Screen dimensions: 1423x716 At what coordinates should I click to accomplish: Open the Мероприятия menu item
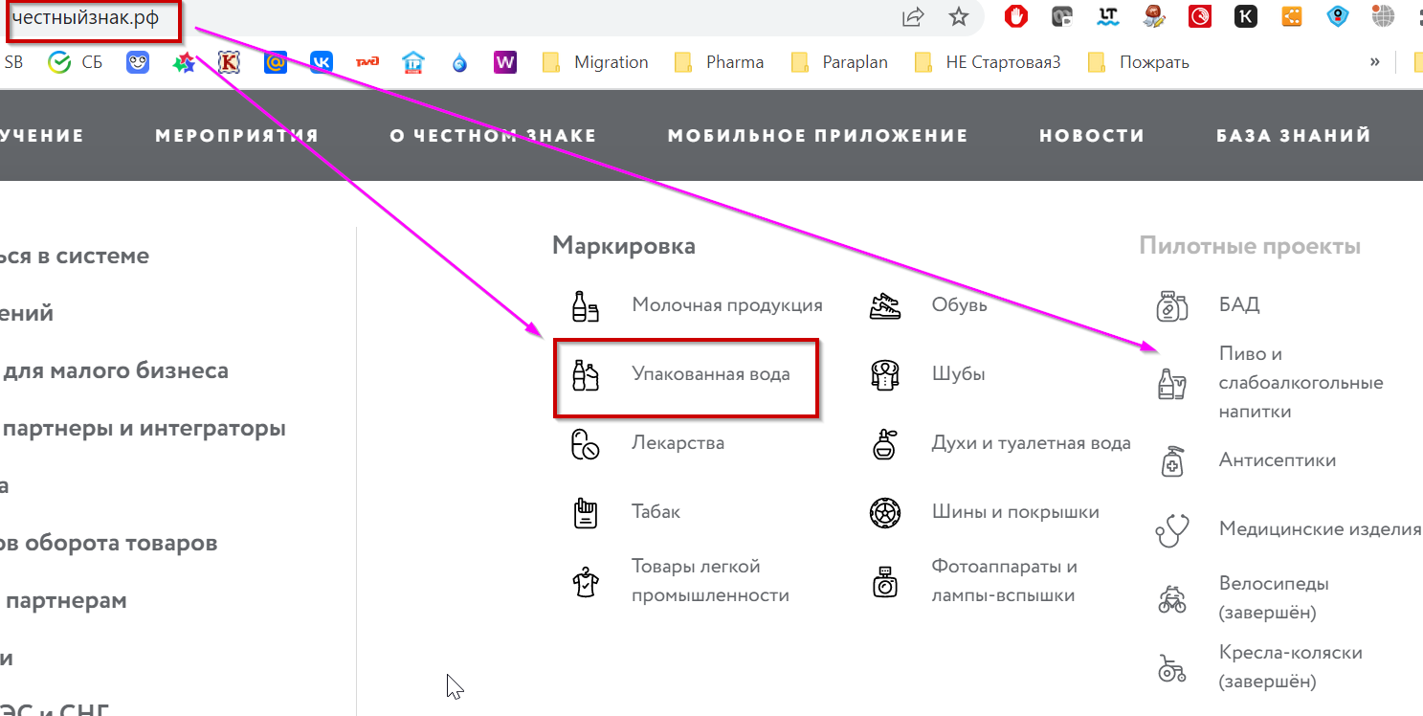pos(236,136)
